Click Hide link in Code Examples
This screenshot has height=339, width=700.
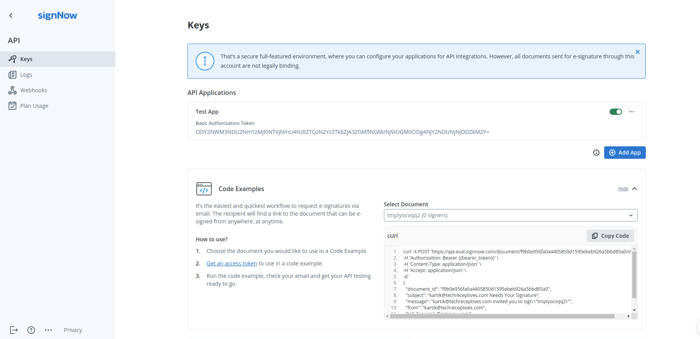(x=623, y=189)
